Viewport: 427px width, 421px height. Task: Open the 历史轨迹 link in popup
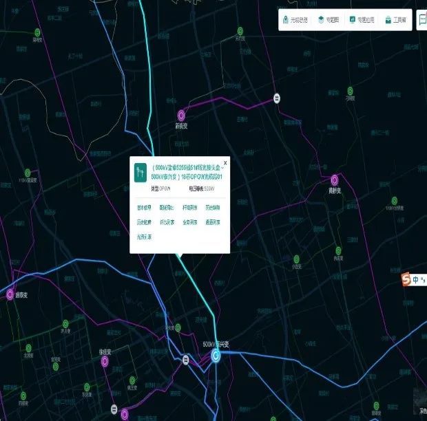(x=145, y=222)
